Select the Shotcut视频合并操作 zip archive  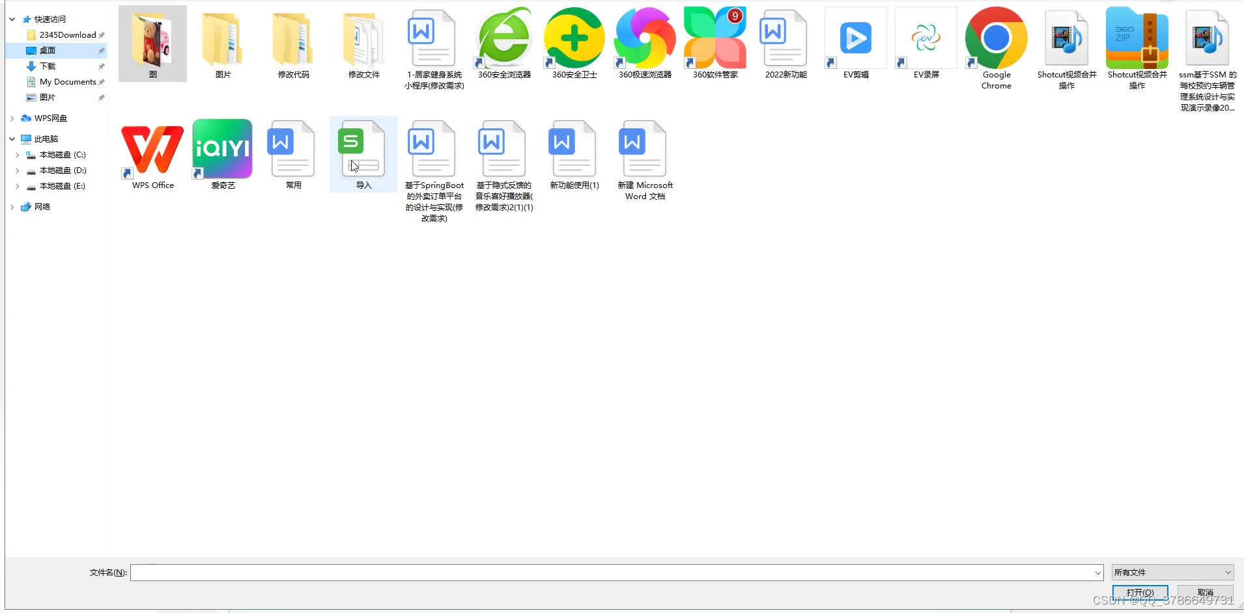pos(1137,49)
